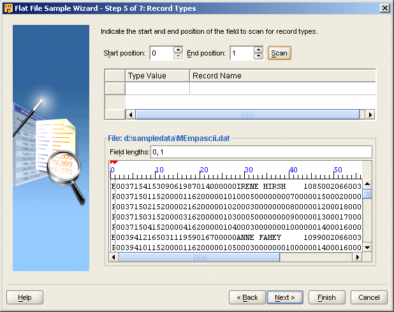The image size is (394, 312).
Task: Focus the Start position input field
Action: tap(161, 53)
